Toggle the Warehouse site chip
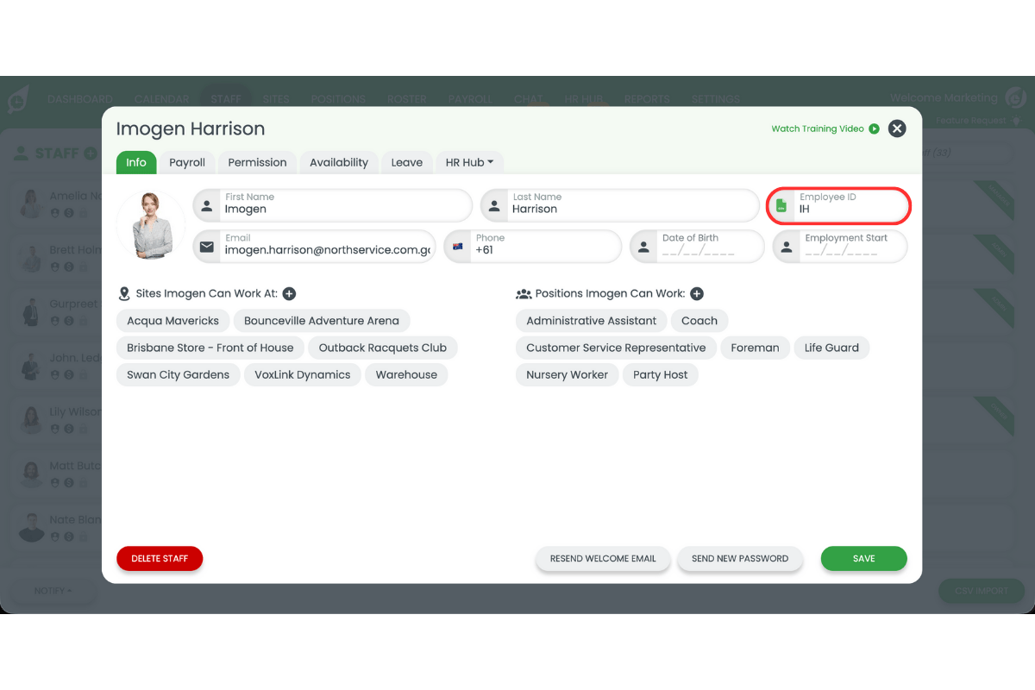 tap(406, 375)
